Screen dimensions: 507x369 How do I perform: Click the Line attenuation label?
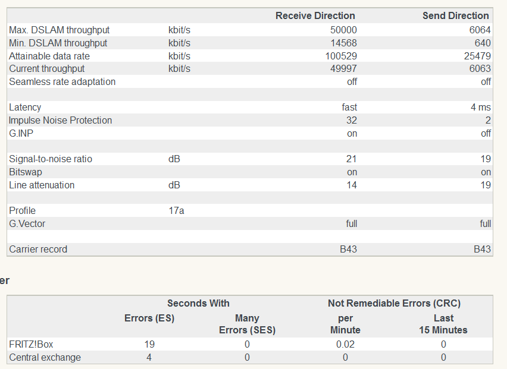pyautogui.click(x=42, y=185)
